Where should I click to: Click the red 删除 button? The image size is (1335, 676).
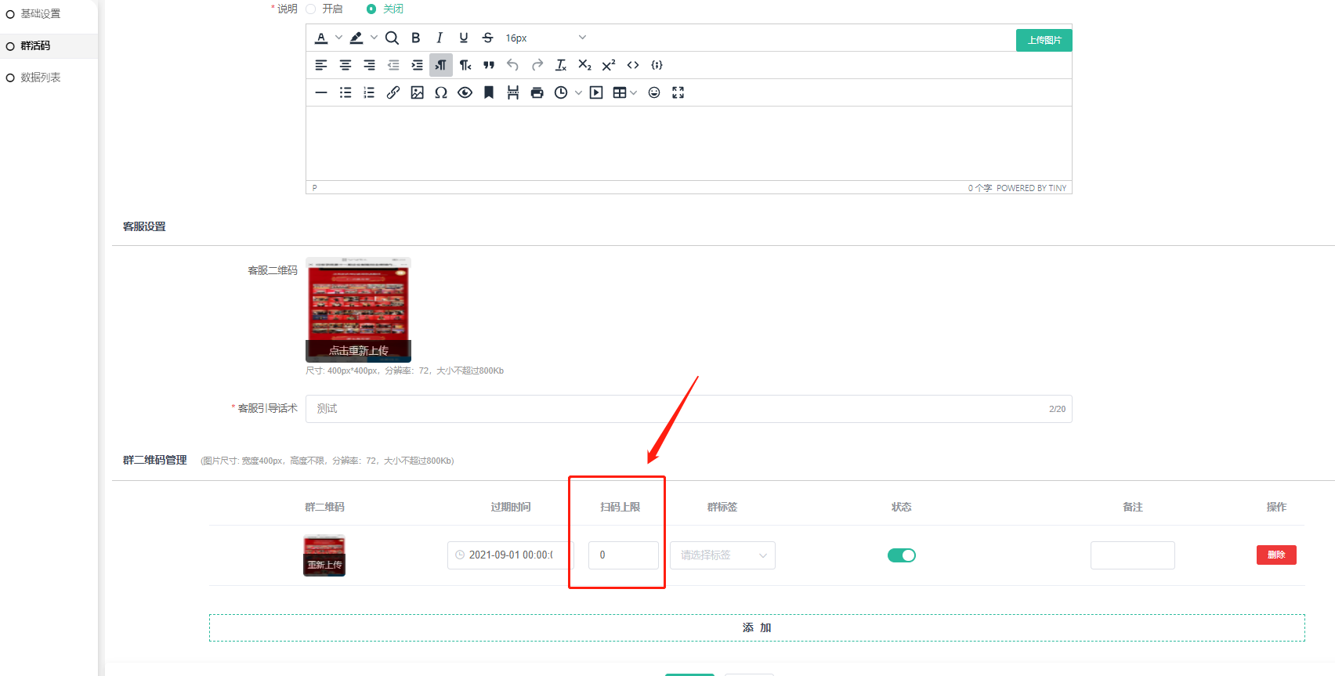(x=1276, y=555)
